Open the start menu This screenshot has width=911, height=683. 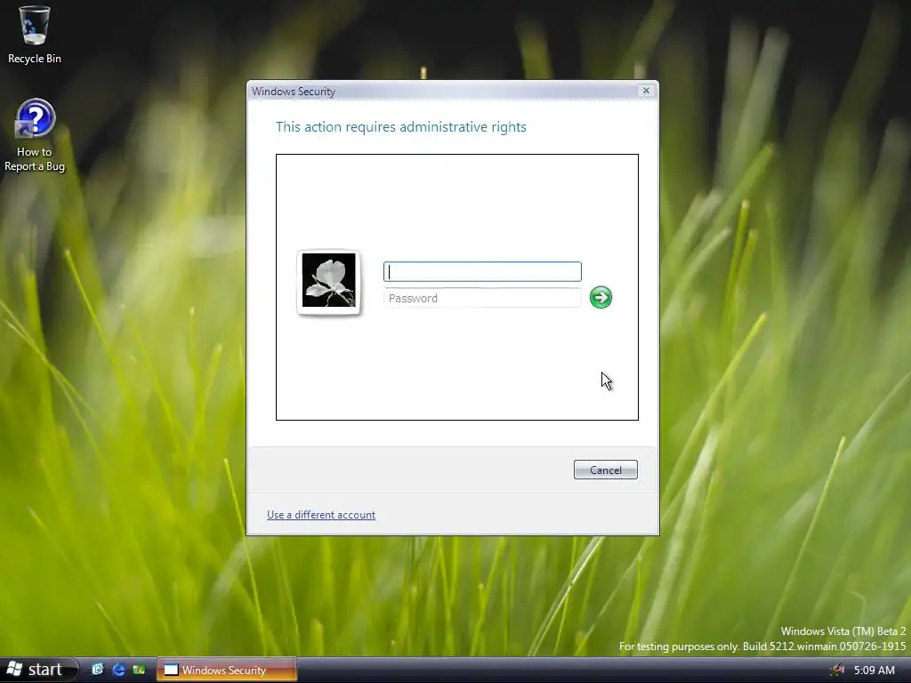pyautogui.click(x=38, y=670)
